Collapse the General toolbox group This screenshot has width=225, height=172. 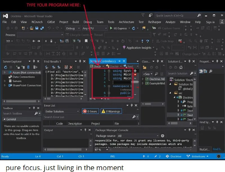[x=4, y=119]
